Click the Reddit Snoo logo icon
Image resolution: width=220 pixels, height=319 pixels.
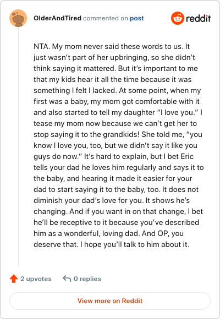click(178, 18)
